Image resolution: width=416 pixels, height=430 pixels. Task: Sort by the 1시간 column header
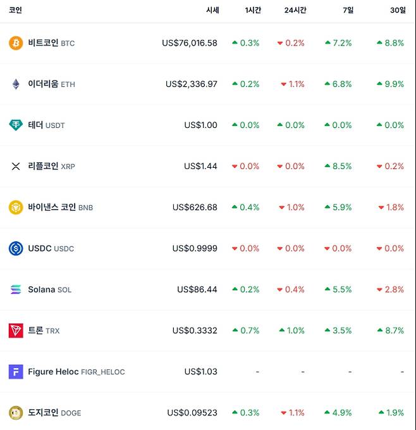click(252, 10)
